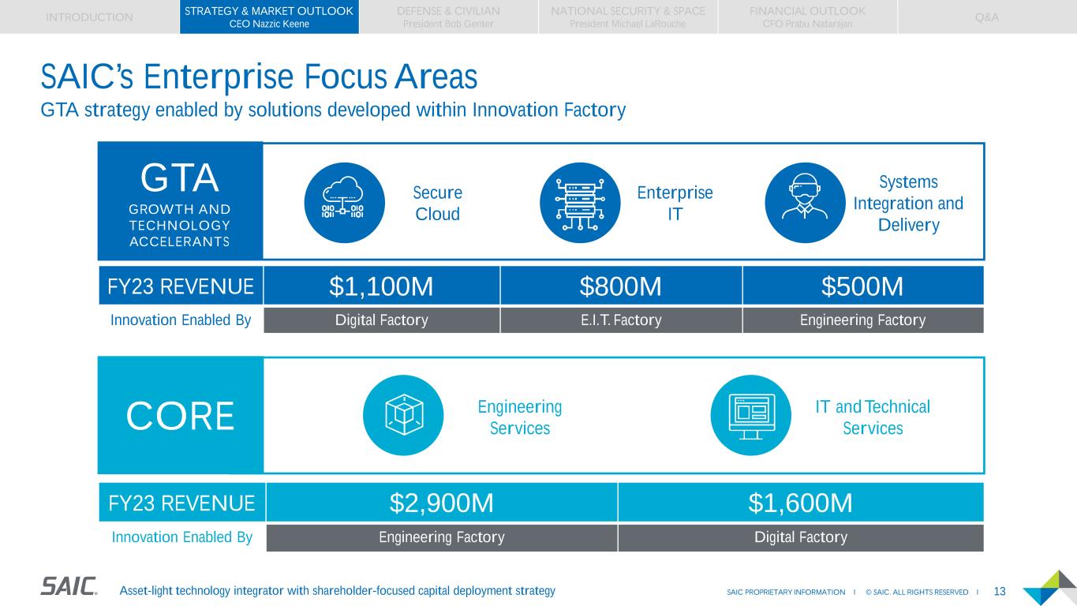
Task: Click the Engineering Services label
Action: click(x=520, y=417)
